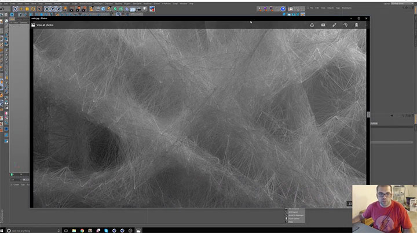Open the Floor environment icon
The image size is (417, 233).
(x=133, y=9)
